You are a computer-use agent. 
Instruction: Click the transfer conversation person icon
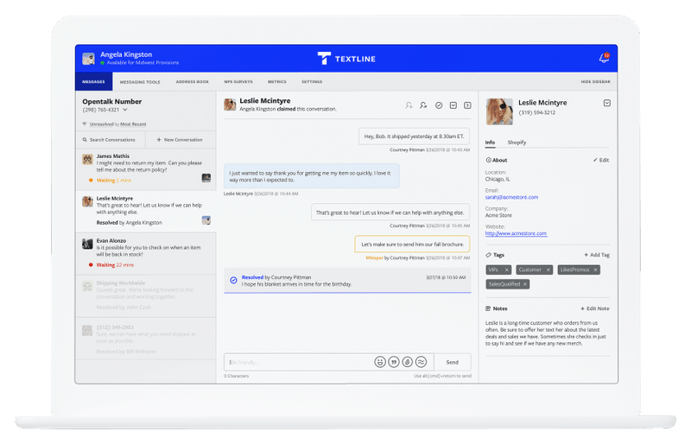click(x=423, y=105)
